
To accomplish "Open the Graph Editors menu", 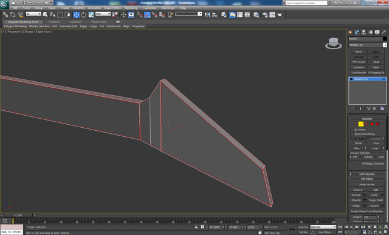I will (x=112, y=8).
